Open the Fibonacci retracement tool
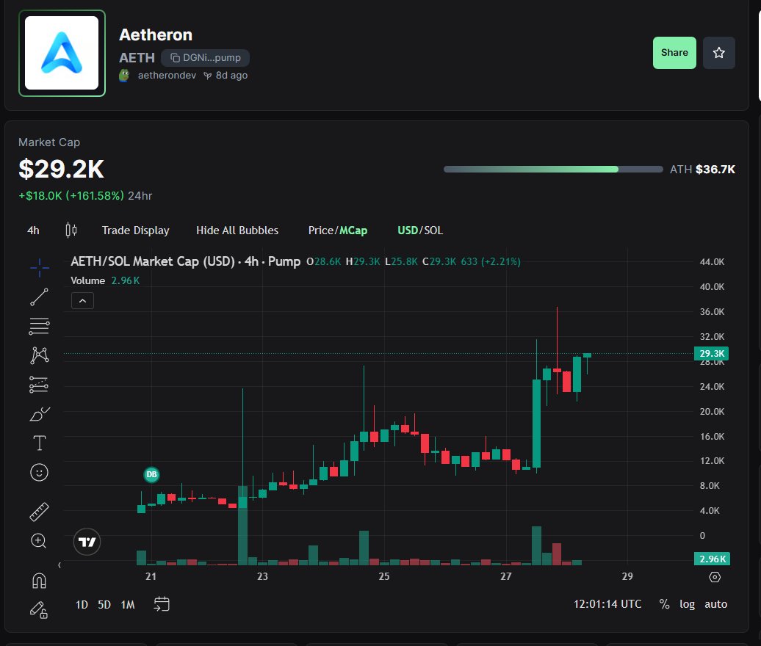 pos(40,327)
